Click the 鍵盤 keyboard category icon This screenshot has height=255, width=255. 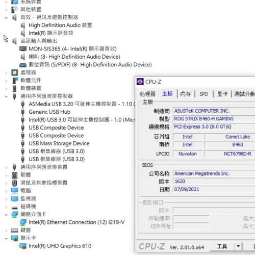(15, 231)
